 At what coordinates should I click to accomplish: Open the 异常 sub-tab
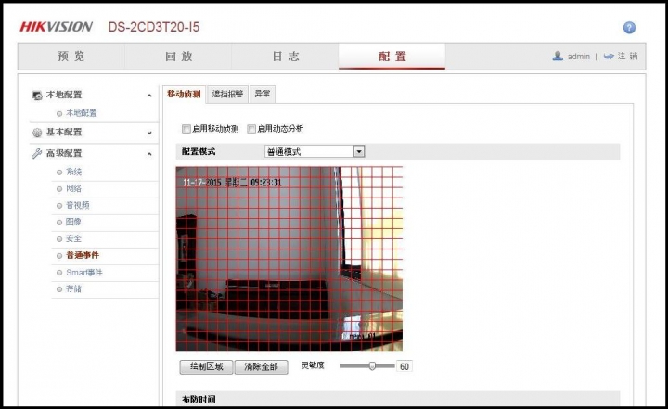tap(263, 95)
